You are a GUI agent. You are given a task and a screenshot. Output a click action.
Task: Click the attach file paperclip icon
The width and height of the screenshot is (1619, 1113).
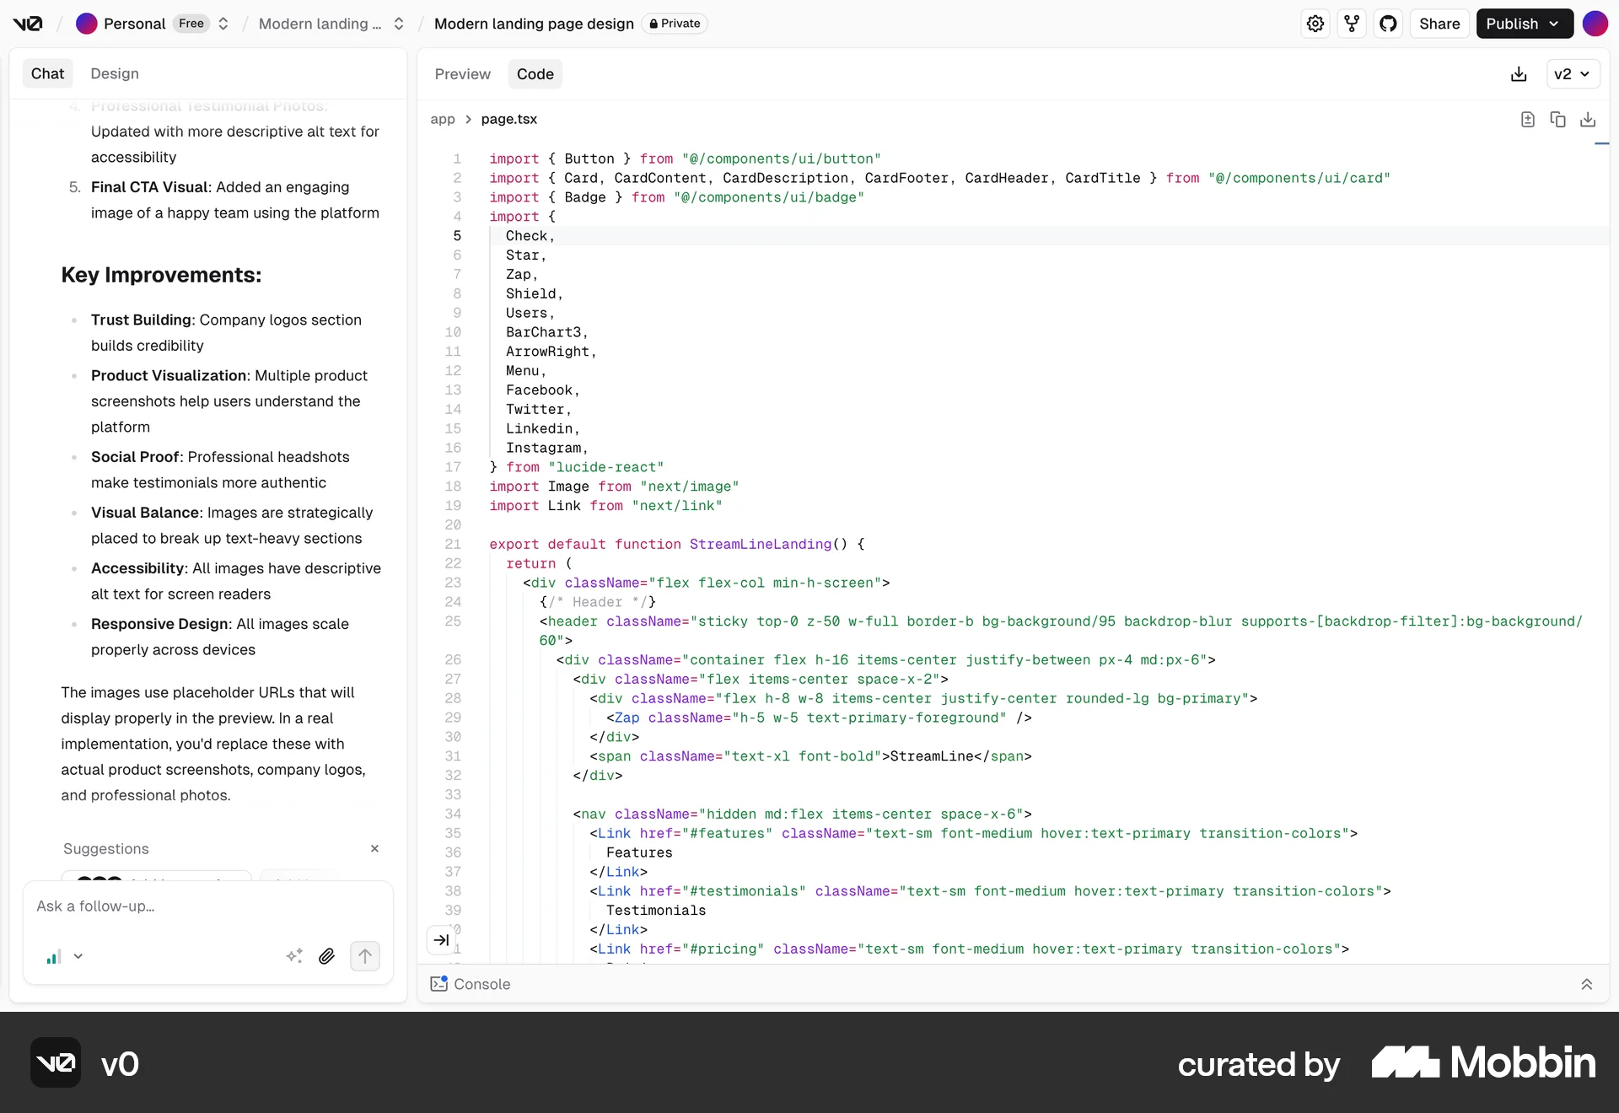coord(327,957)
